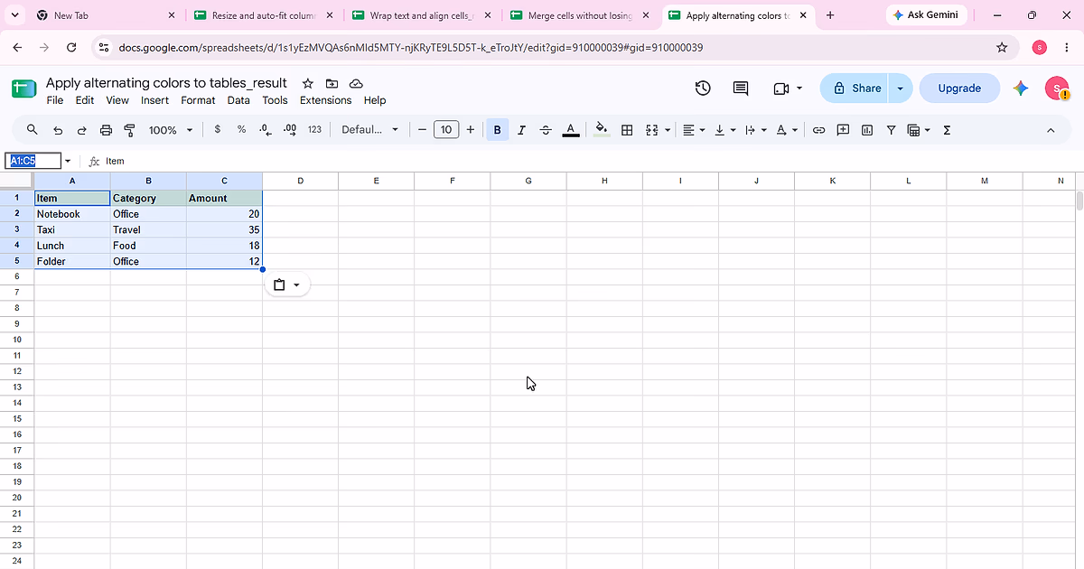Click the Share button

[855, 89]
